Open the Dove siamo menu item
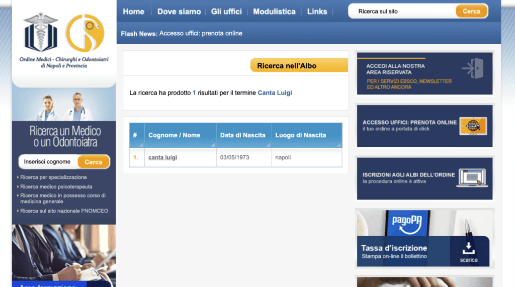 coord(179,12)
